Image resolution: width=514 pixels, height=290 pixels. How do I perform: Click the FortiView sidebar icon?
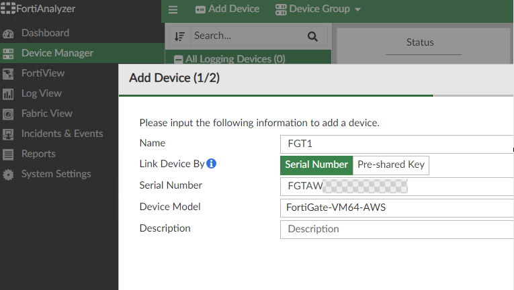coord(9,73)
